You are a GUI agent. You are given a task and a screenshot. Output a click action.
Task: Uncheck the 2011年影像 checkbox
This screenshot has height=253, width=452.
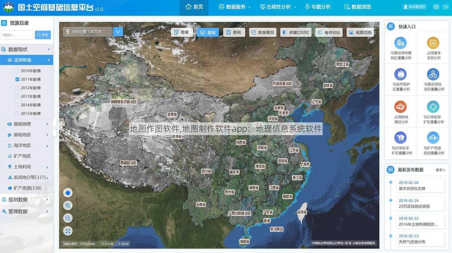[x=17, y=79]
